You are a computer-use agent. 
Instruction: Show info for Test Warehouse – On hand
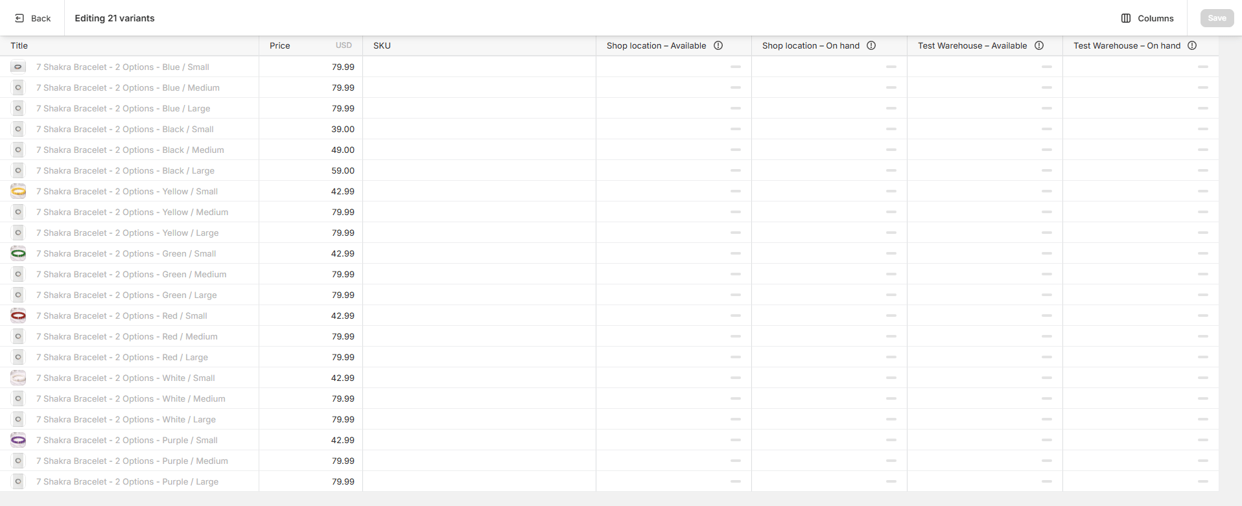pyautogui.click(x=1192, y=45)
